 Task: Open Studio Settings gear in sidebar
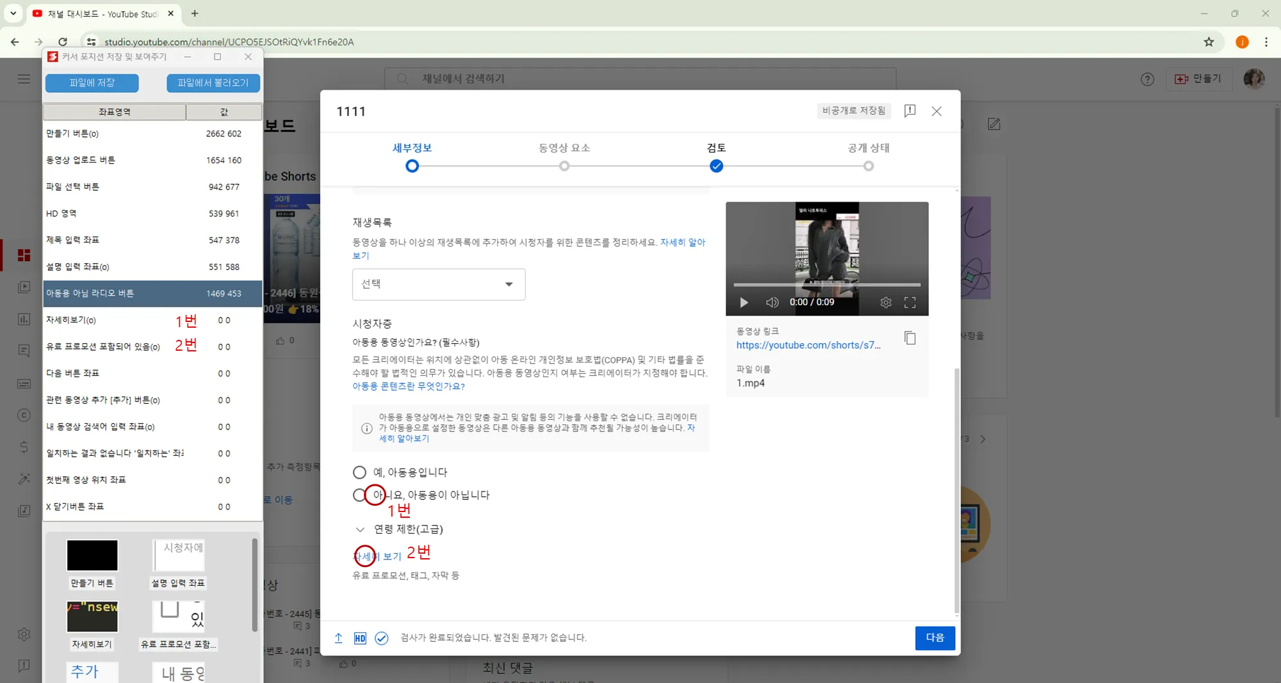[24, 634]
